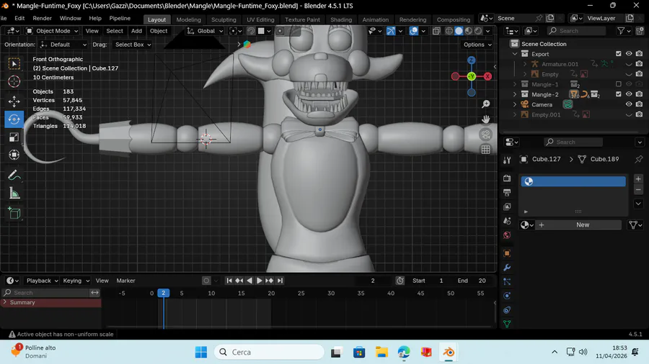Expand the Mangle-2 collection in the outliner
Screen dimensions: 649x364
[x=515, y=94]
